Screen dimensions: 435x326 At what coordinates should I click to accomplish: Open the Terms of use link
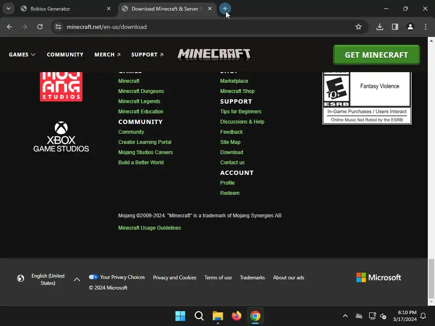pyautogui.click(x=218, y=278)
